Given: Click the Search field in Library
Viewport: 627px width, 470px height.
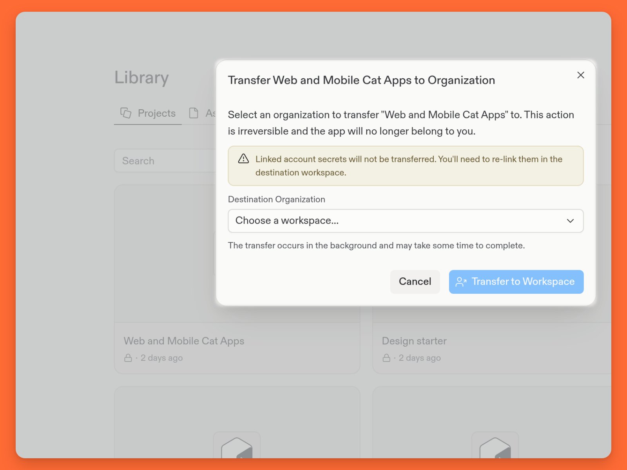Looking at the screenshot, I should (x=165, y=161).
